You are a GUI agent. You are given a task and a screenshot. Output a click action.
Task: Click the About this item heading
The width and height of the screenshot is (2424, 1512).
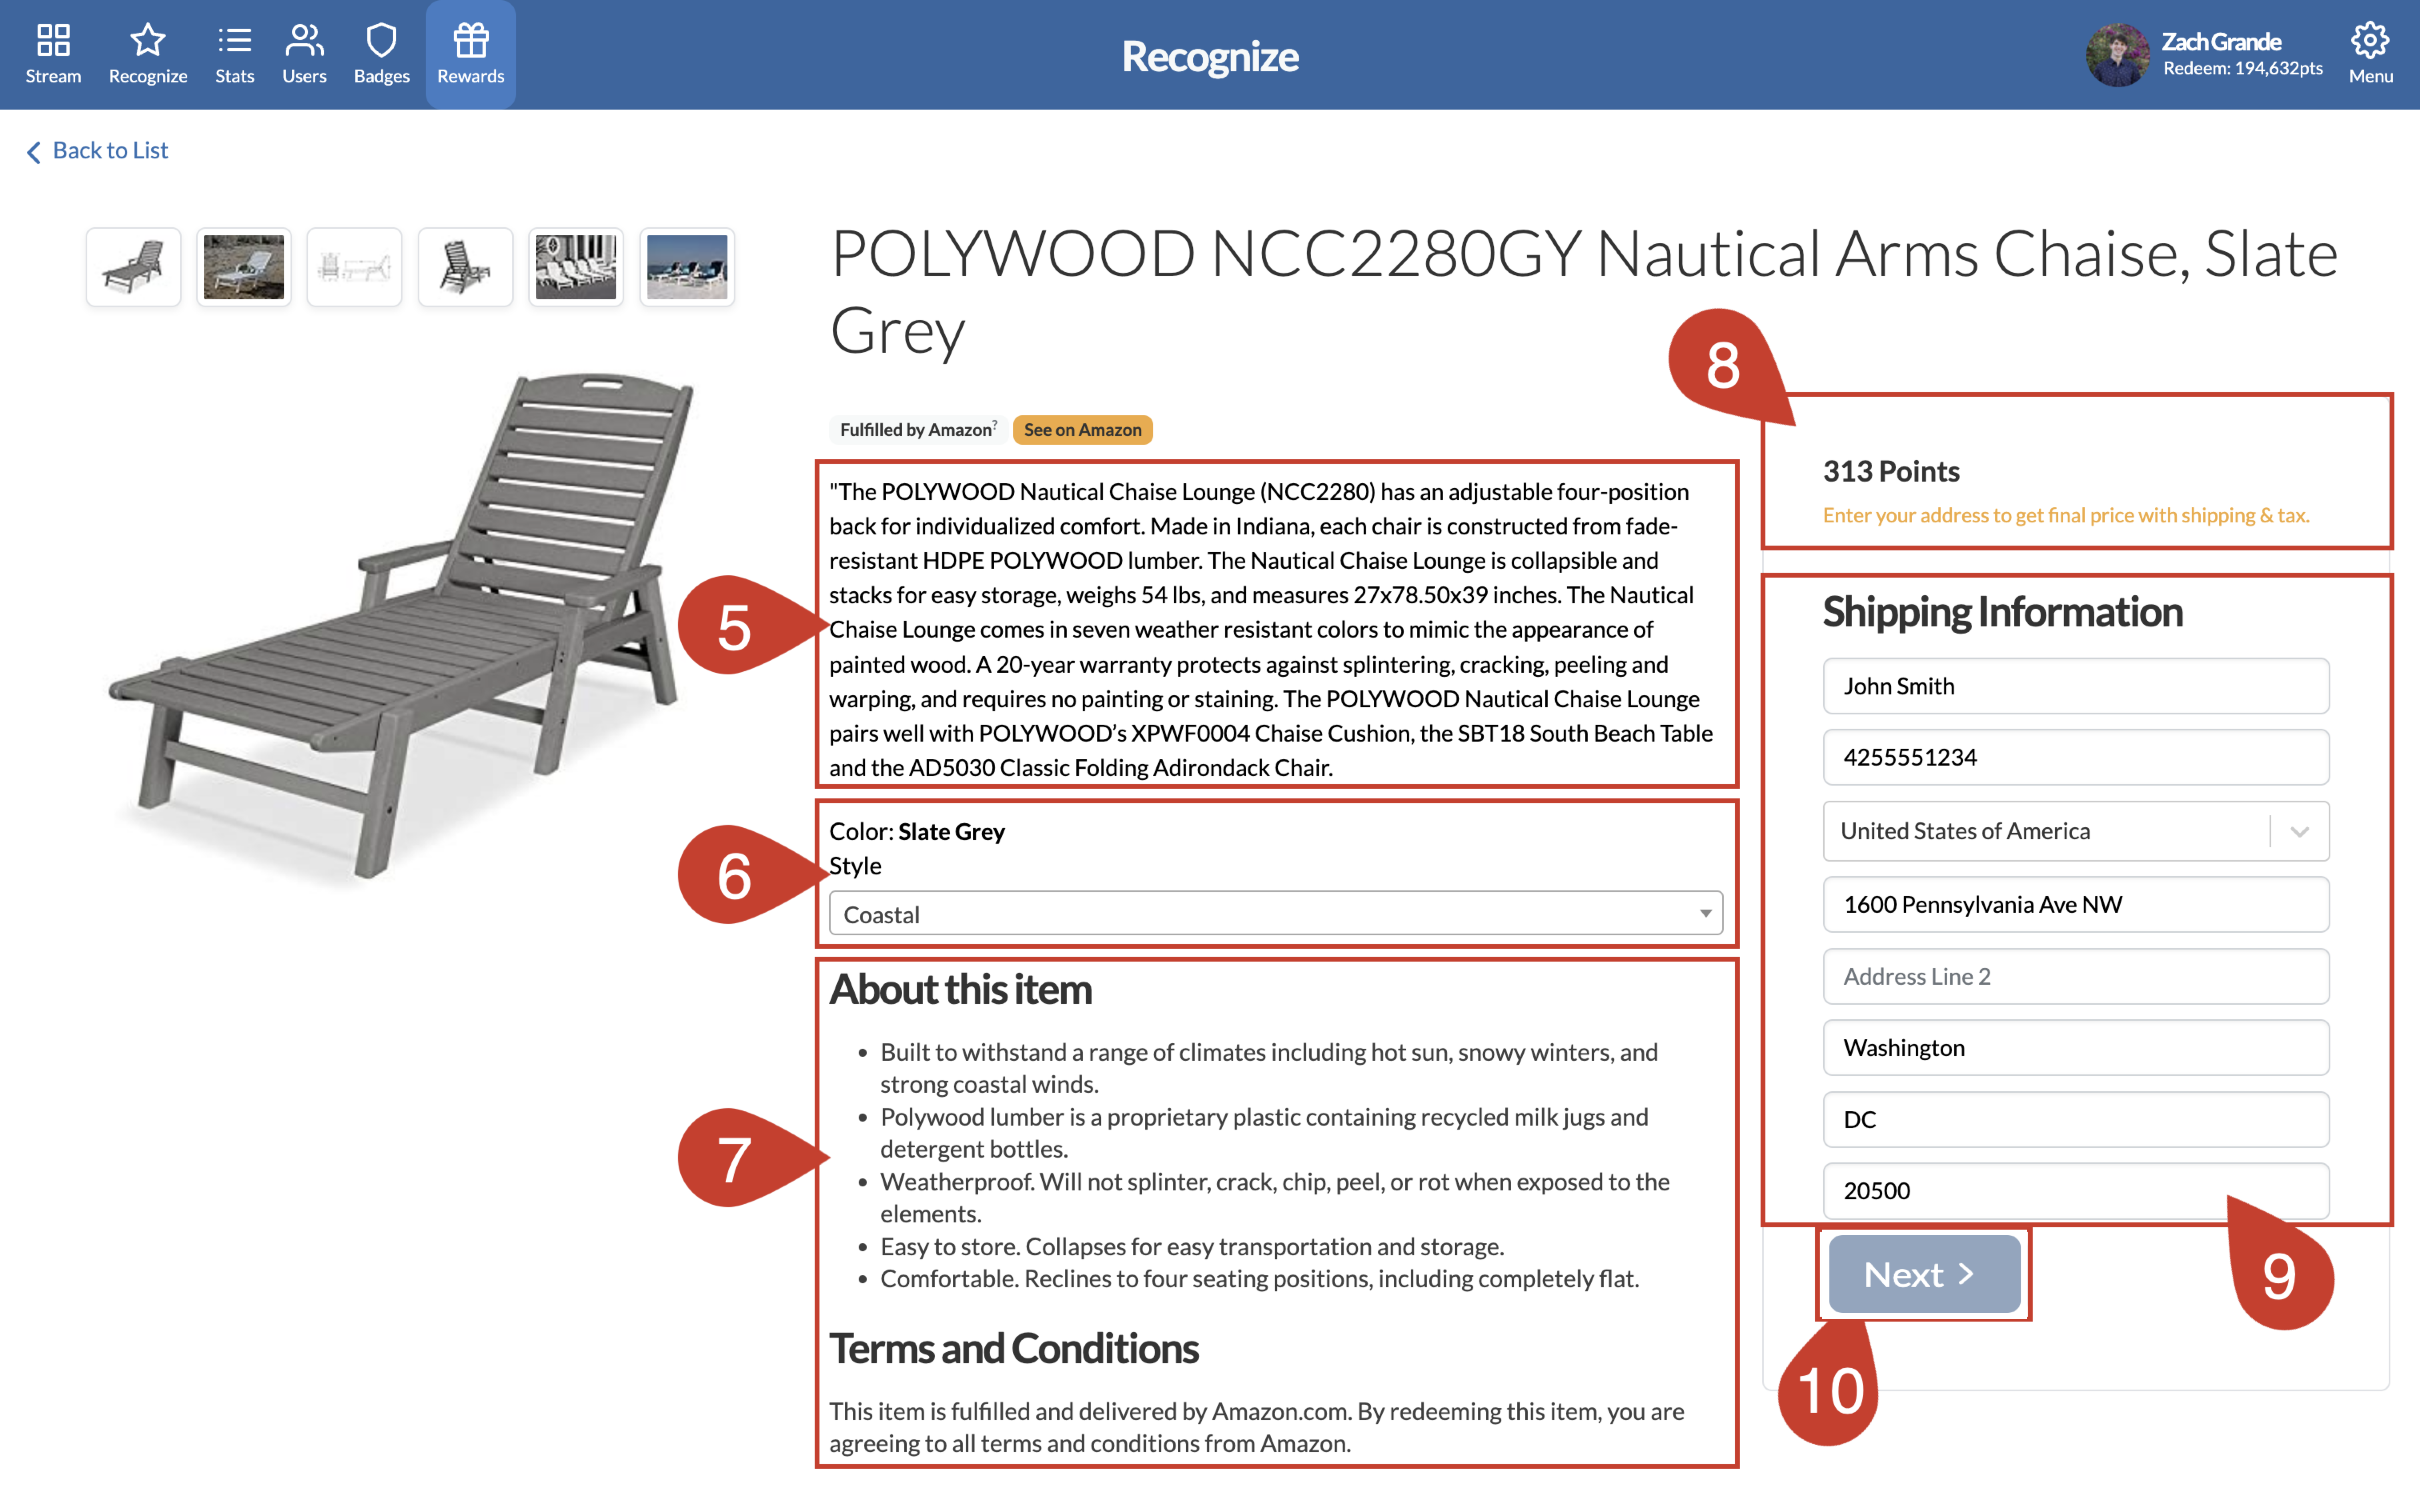[x=962, y=990]
